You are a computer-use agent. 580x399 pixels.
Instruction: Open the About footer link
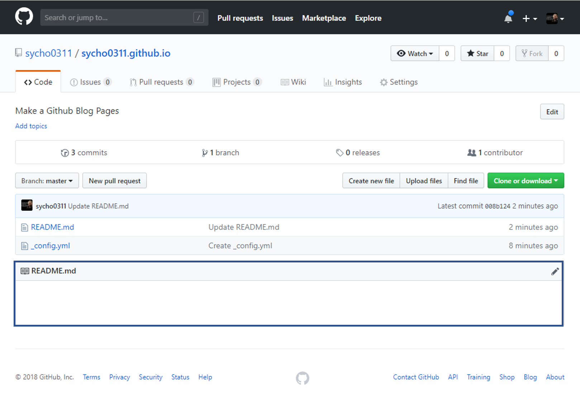(x=555, y=377)
